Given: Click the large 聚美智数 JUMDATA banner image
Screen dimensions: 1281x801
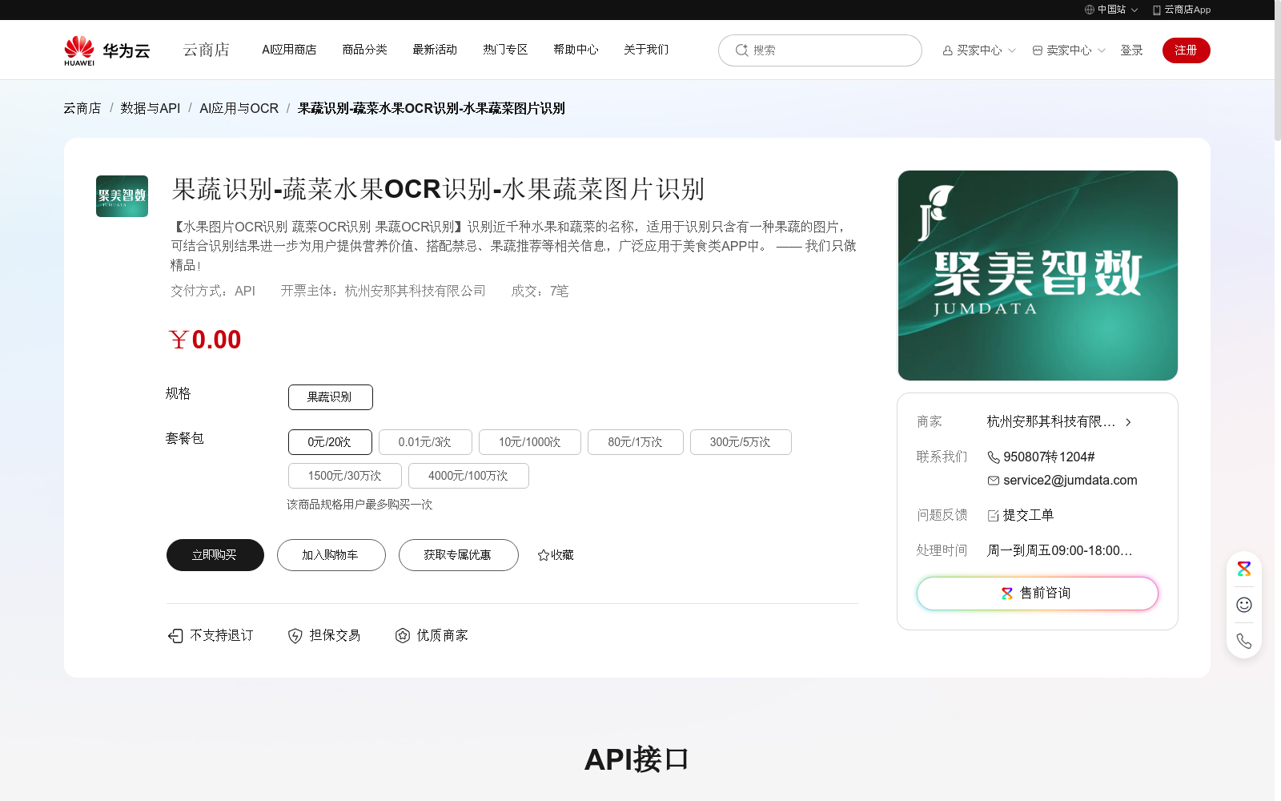Looking at the screenshot, I should click(1038, 276).
